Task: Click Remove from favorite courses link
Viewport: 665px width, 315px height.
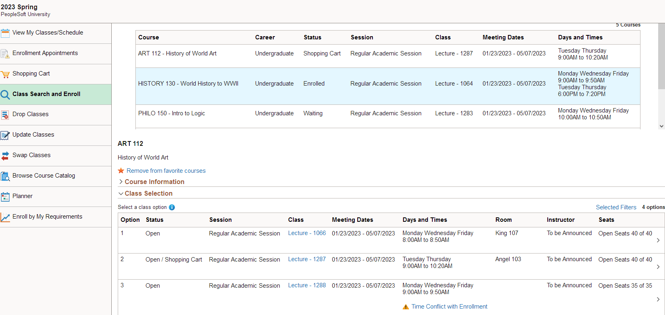Action: pos(166,171)
